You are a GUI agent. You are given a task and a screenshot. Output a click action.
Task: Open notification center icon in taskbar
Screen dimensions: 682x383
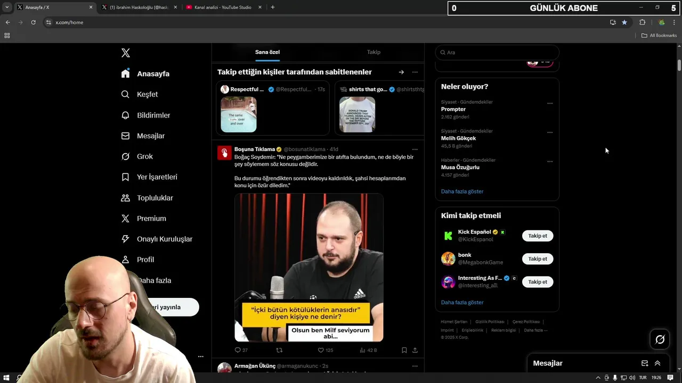coord(670,378)
